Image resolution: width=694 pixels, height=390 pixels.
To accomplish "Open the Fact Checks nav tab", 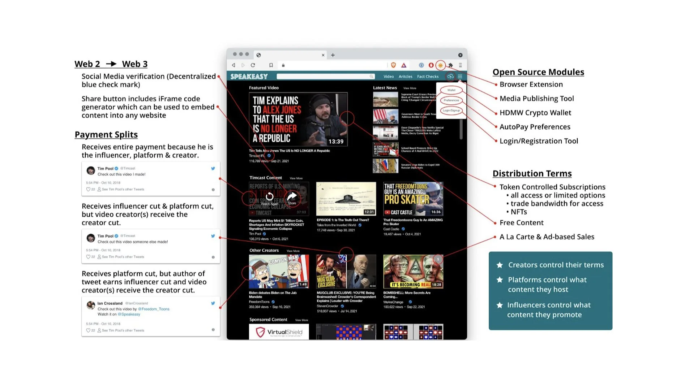I will [x=428, y=77].
